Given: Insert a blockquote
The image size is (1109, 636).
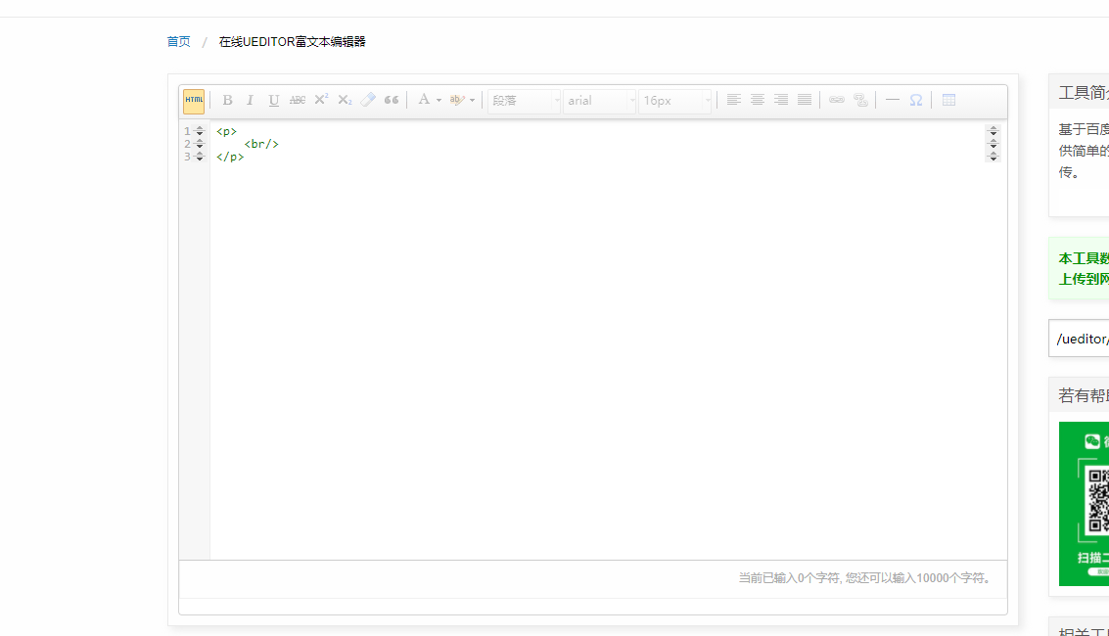Looking at the screenshot, I should coord(392,100).
